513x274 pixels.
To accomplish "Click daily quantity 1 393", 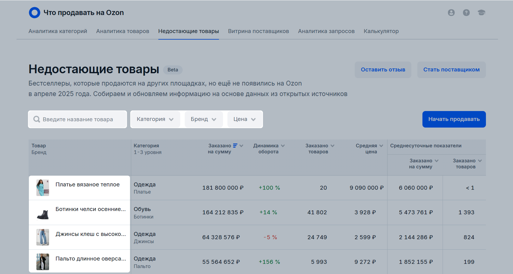I will click(466, 212).
